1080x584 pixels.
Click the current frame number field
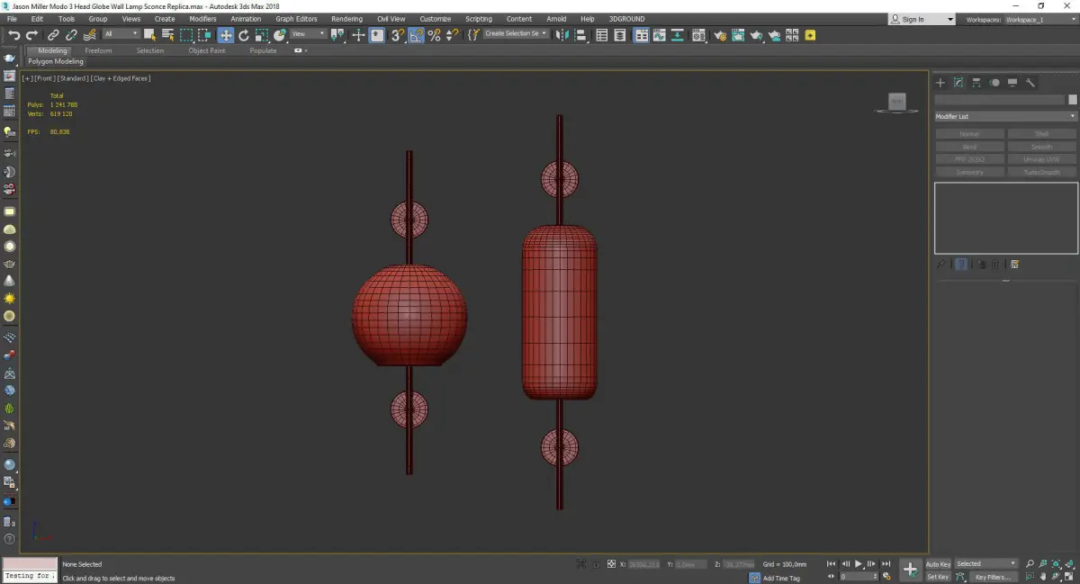click(857, 577)
